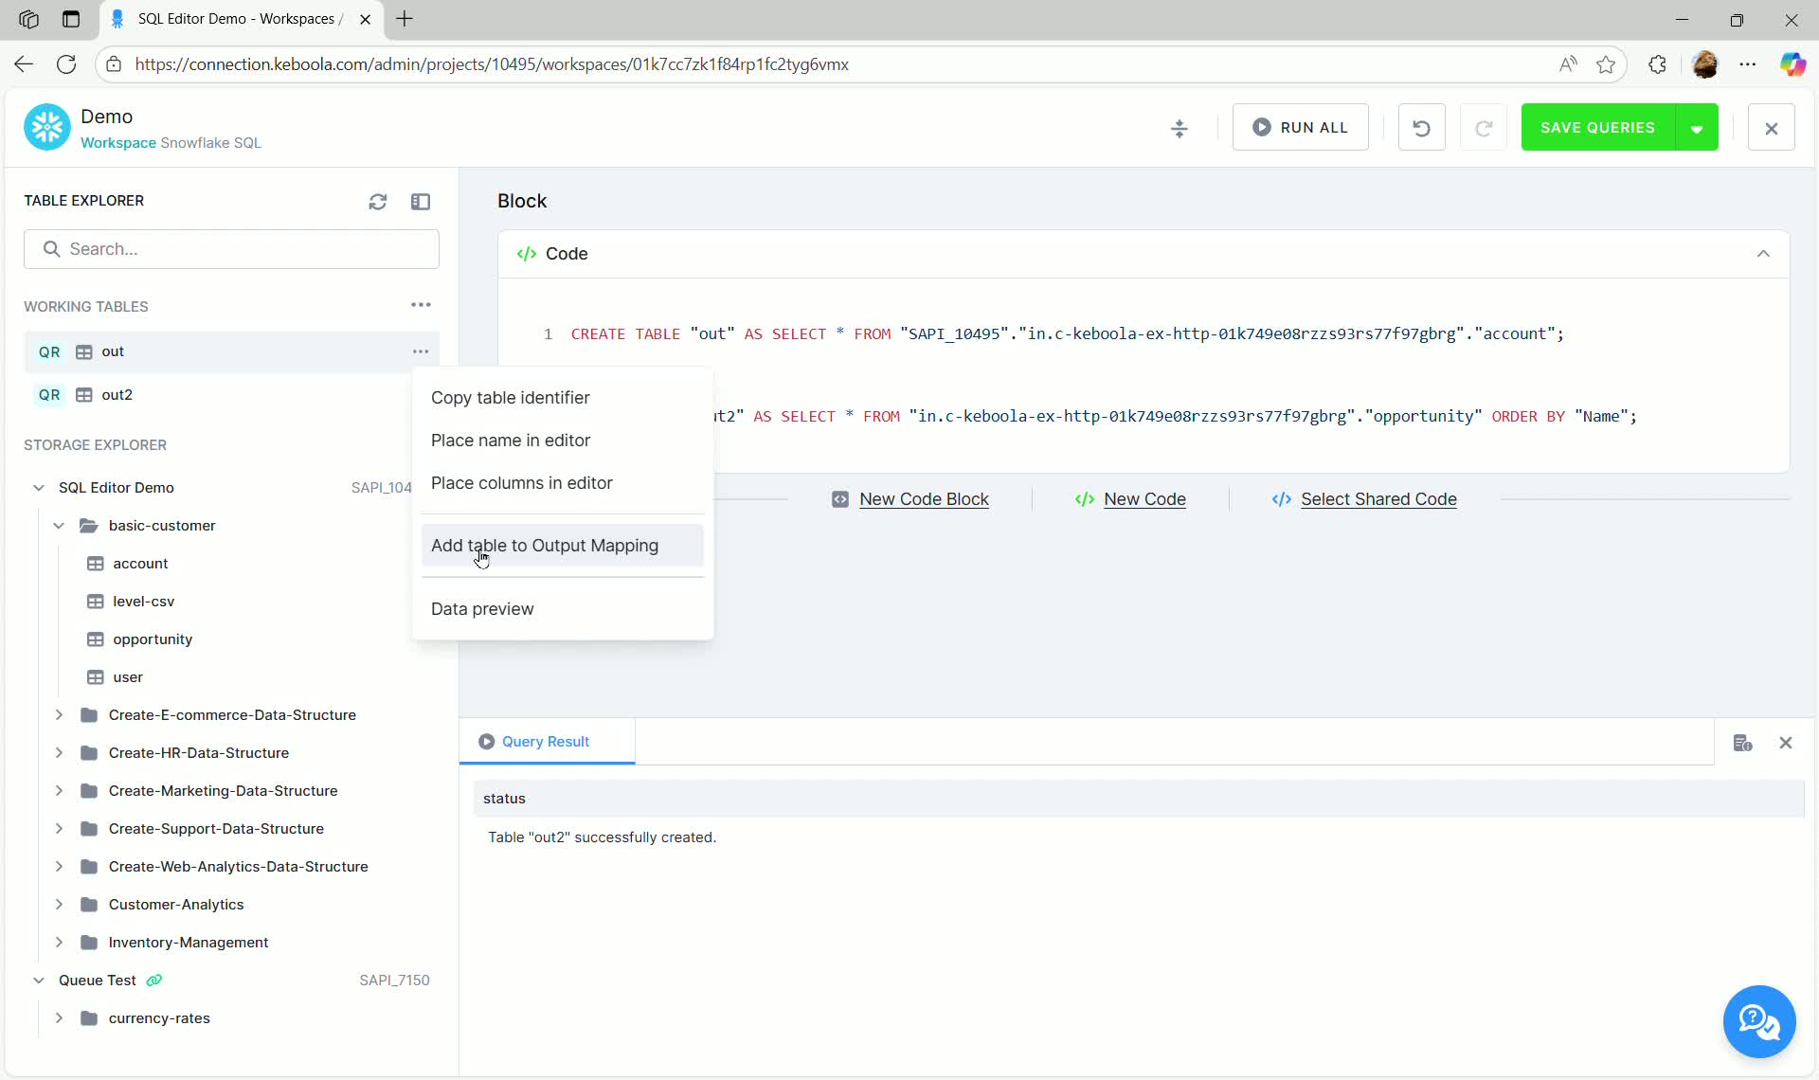
Task: Open the three-dot menu for table out
Action: [x=421, y=351]
